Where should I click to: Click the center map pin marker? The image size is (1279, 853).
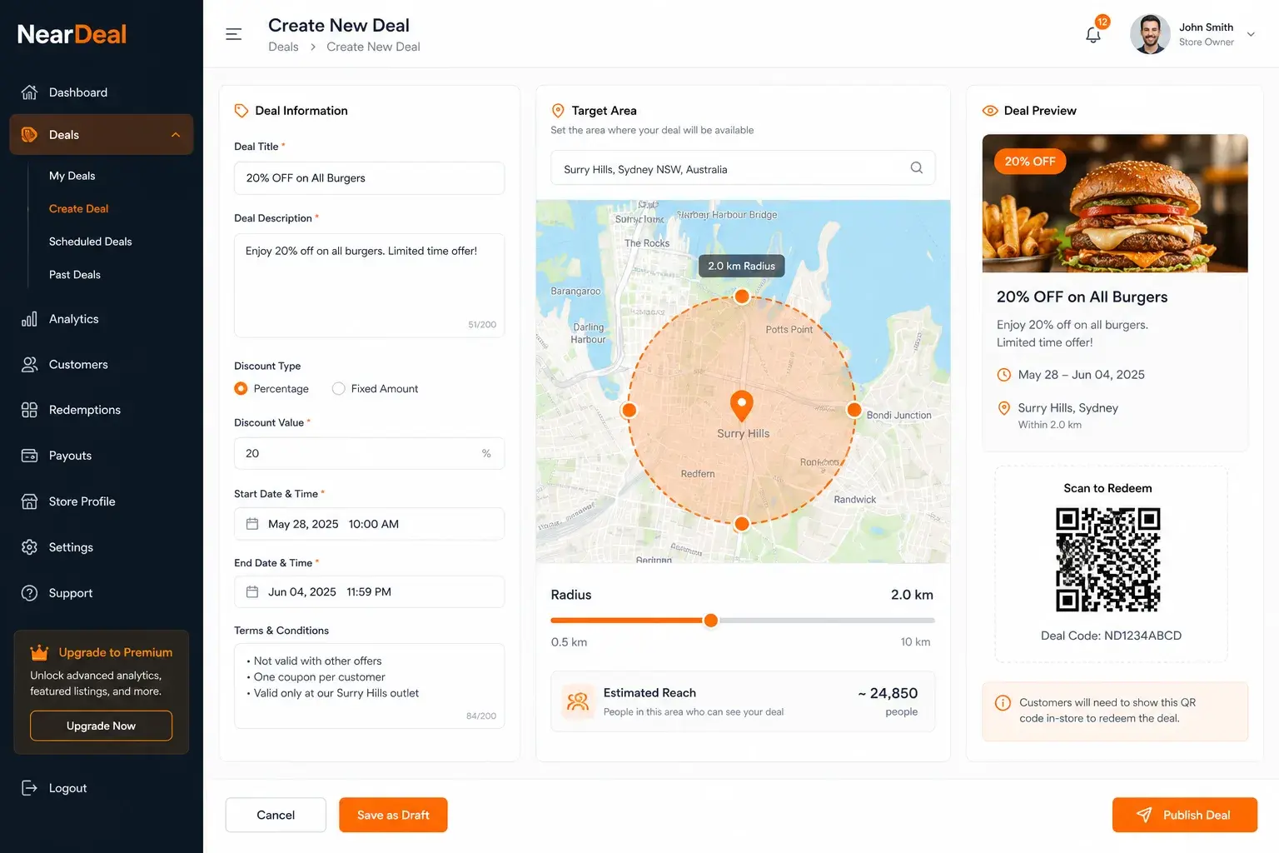click(741, 406)
